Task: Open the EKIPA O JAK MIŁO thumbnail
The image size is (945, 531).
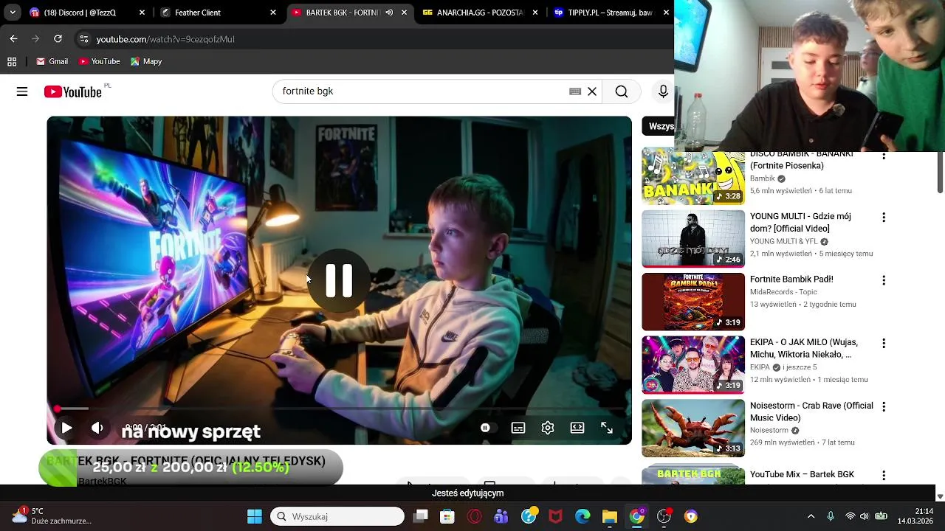Action: (x=693, y=365)
